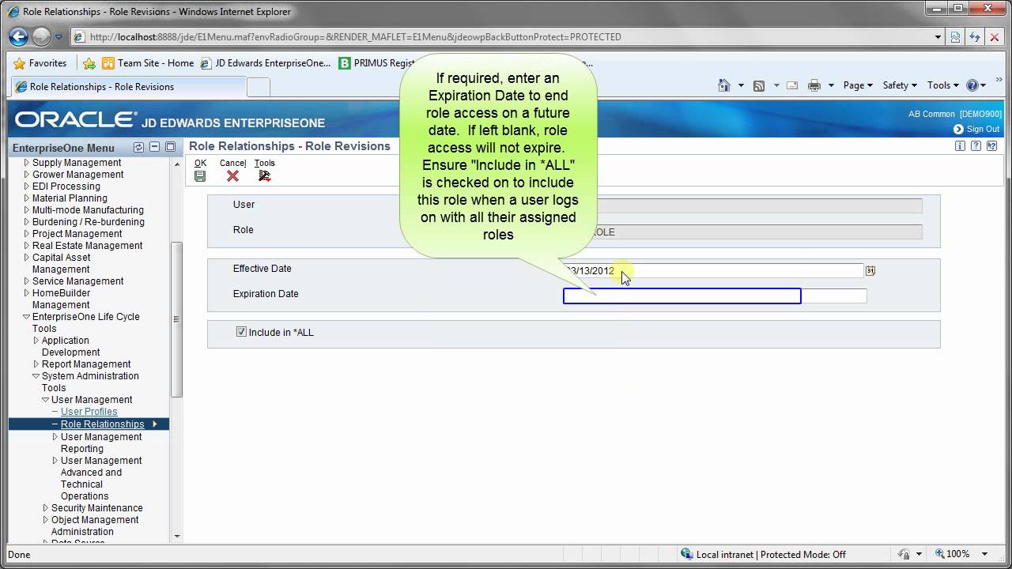Image resolution: width=1012 pixels, height=569 pixels.
Task: Click the OK save disk icon
Action: (x=200, y=175)
